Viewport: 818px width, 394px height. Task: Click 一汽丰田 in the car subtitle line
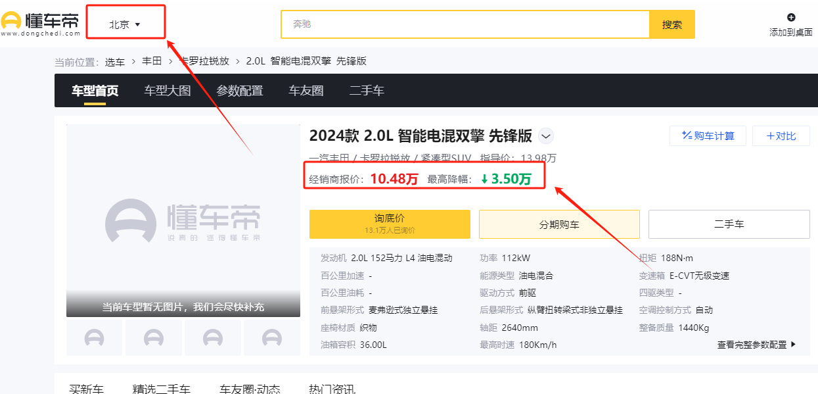point(328,158)
